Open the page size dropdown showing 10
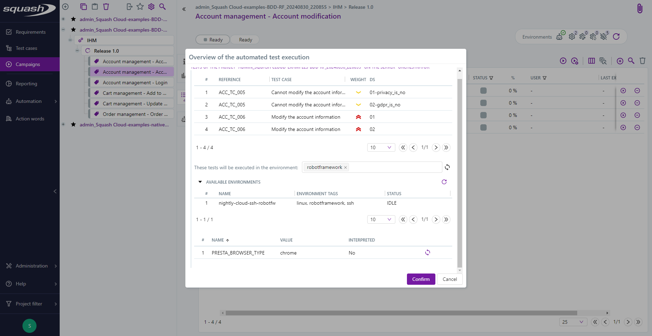652x336 pixels. 381,147
